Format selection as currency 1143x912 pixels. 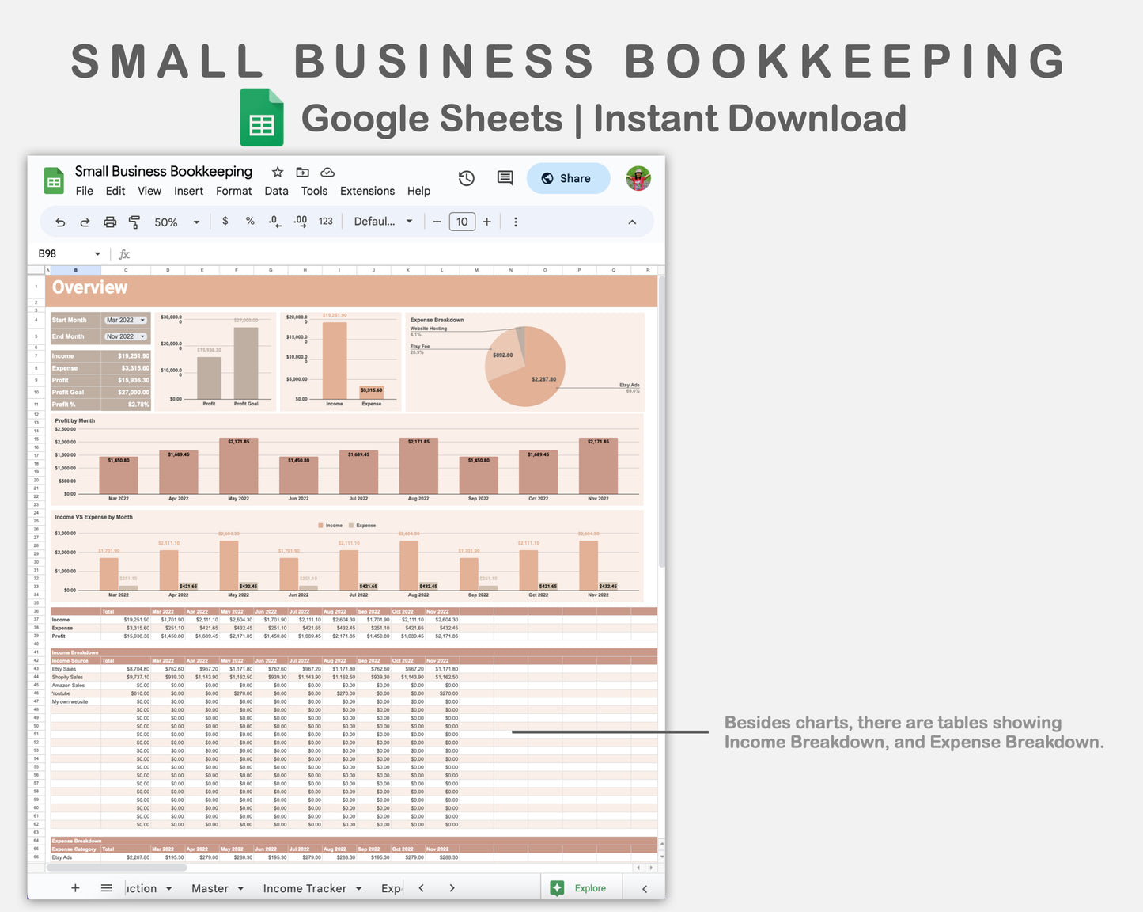click(225, 222)
